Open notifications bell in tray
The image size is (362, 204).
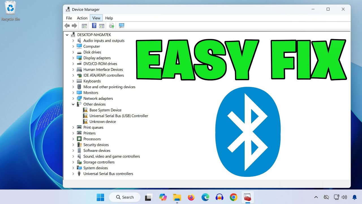tap(354, 197)
